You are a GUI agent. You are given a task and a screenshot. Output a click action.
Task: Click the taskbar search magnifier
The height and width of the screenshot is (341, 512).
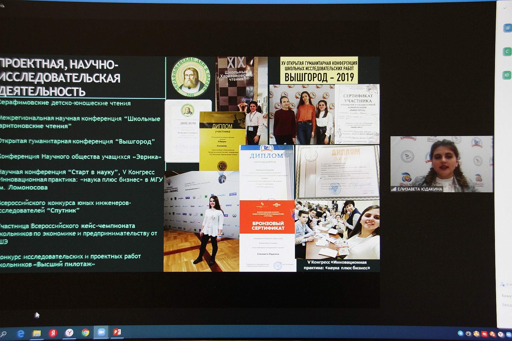click(x=4, y=333)
